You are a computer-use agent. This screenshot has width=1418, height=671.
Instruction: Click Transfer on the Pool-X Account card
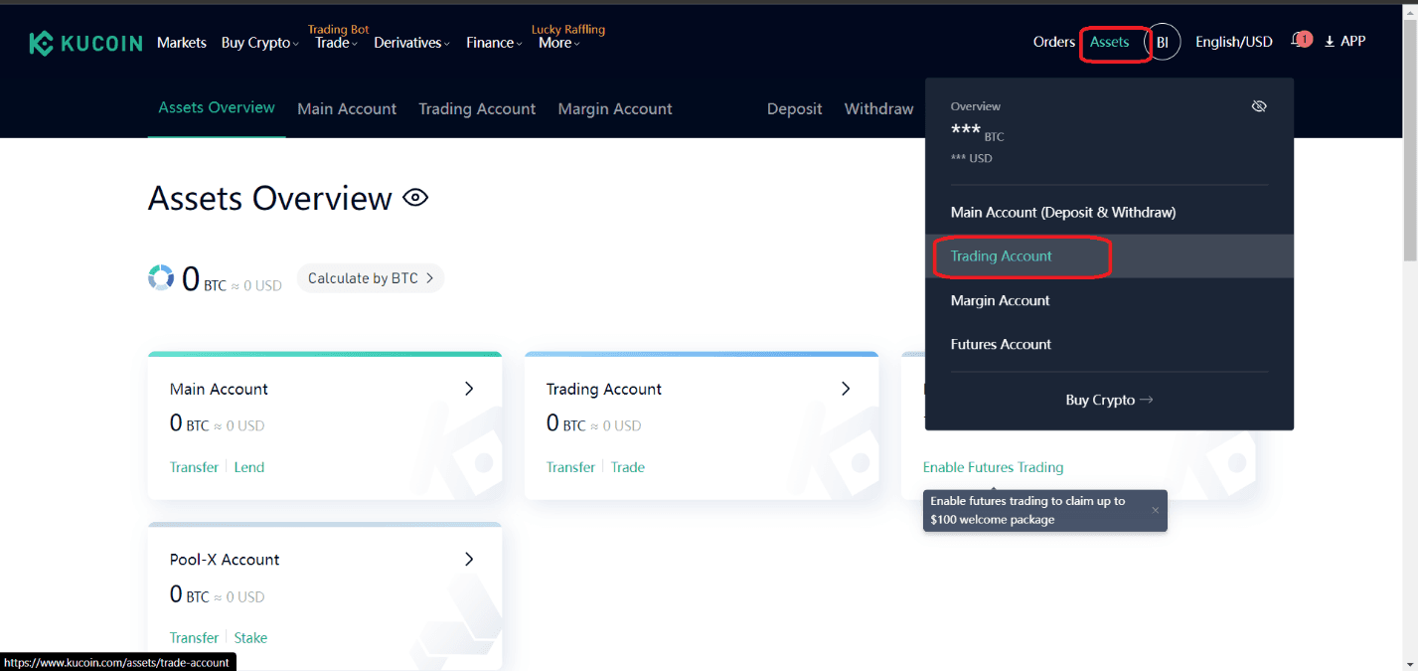194,638
